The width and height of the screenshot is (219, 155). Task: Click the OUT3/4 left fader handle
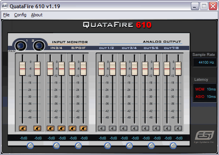(123, 69)
